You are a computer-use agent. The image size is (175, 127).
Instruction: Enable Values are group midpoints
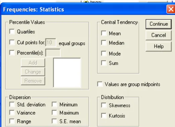(x=100, y=84)
